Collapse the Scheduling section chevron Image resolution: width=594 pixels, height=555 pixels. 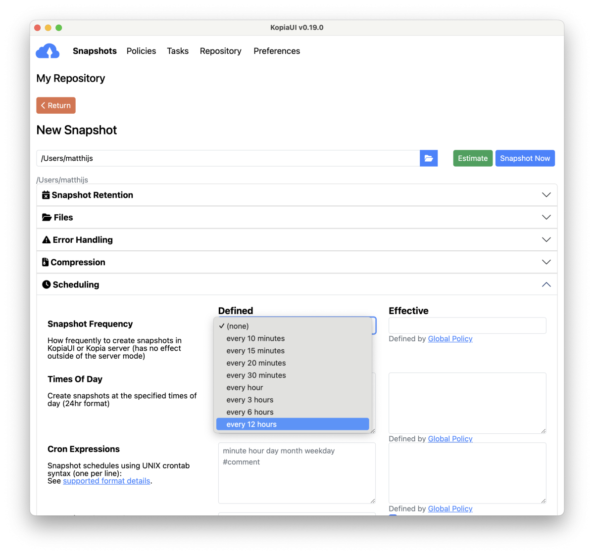(x=546, y=284)
